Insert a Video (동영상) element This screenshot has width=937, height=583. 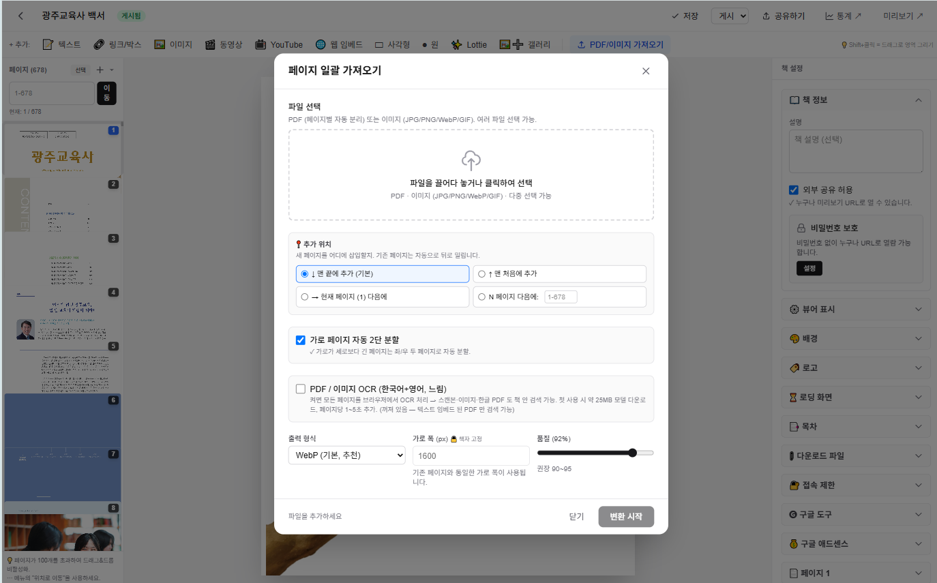[x=224, y=44]
